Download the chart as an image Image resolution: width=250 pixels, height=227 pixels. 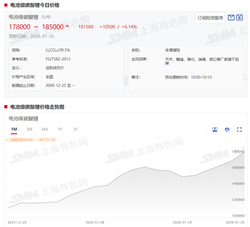[x=215, y=130]
